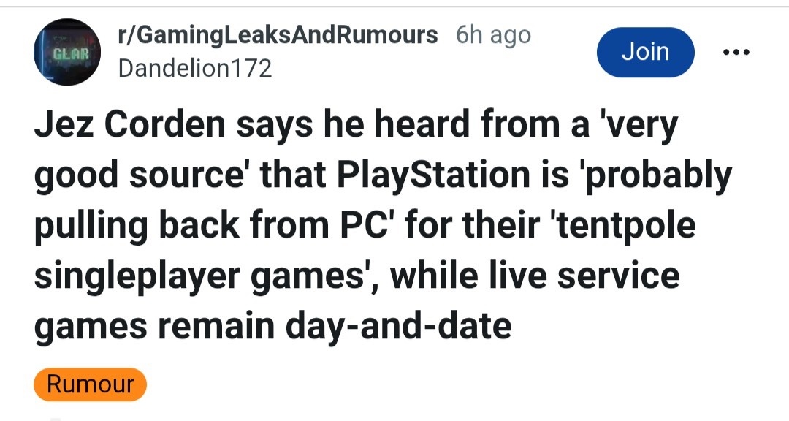
Task: Visit the r/GamingLeaksAndRumours subreddit link
Action: tap(278, 35)
